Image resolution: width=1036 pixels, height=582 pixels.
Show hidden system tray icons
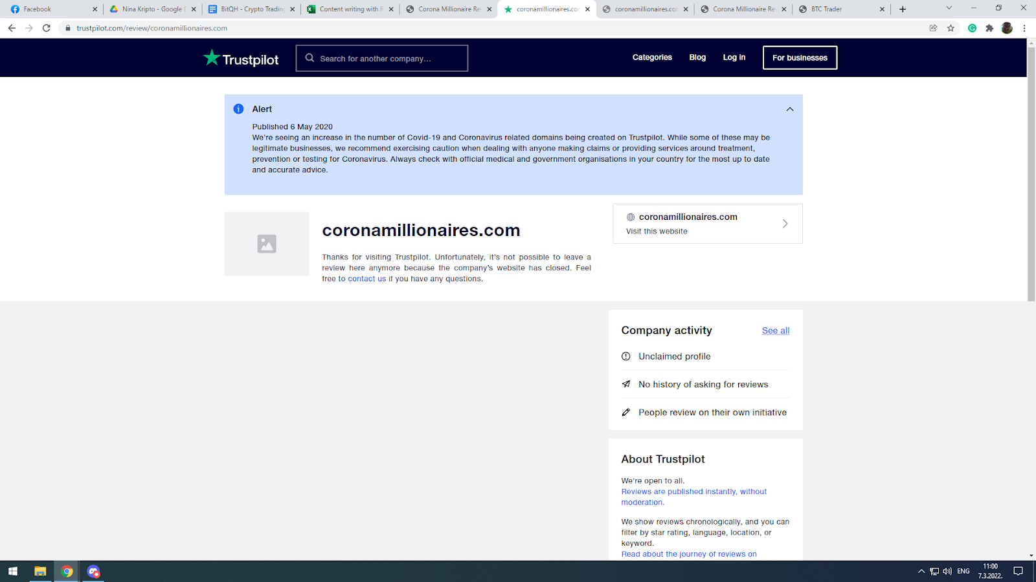(921, 572)
